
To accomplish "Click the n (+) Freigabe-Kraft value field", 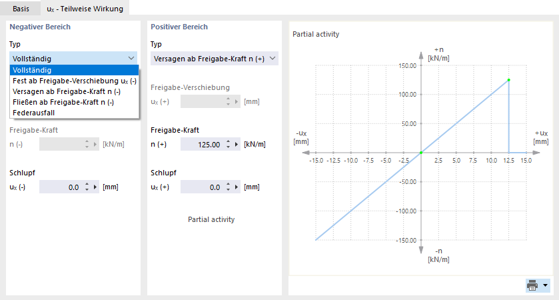I will (x=199, y=144).
